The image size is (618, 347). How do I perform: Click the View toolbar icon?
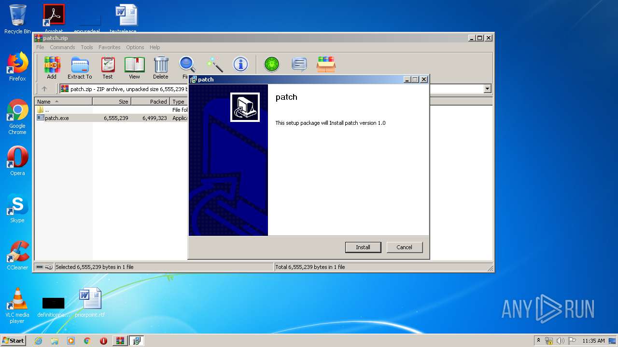(x=134, y=67)
